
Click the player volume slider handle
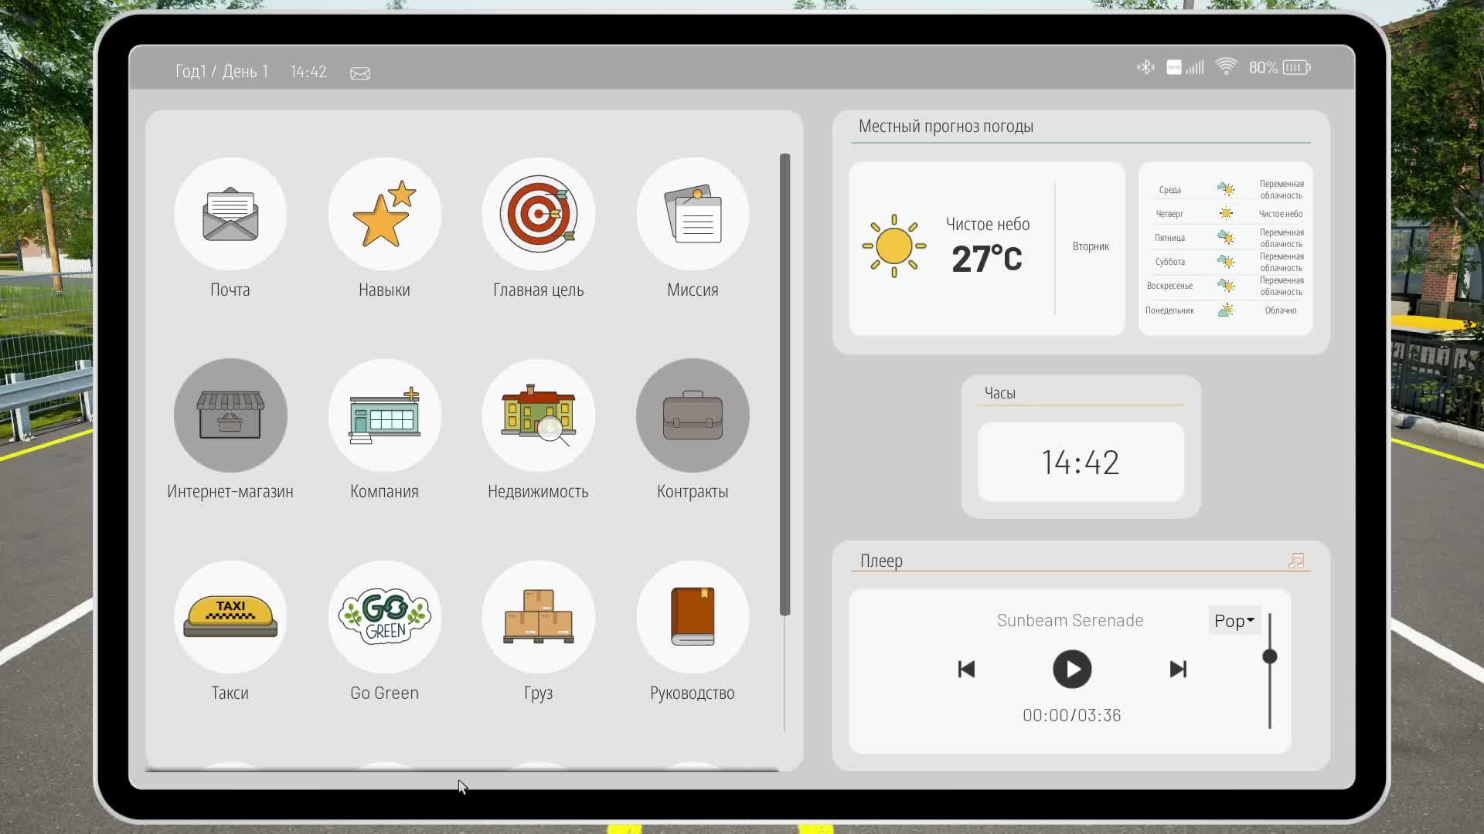click(x=1269, y=657)
